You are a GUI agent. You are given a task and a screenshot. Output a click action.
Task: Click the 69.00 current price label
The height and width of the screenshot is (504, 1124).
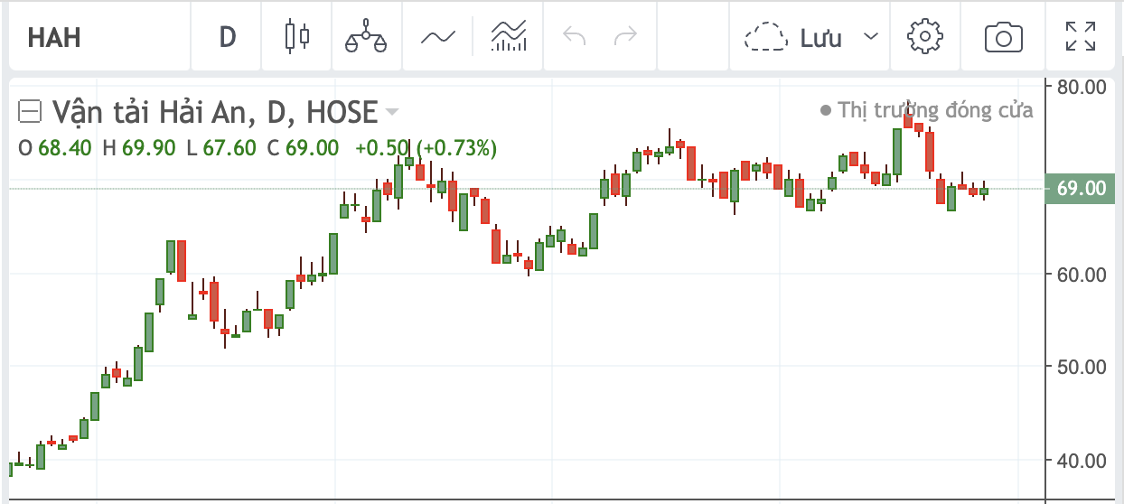[x=1081, y=188]
